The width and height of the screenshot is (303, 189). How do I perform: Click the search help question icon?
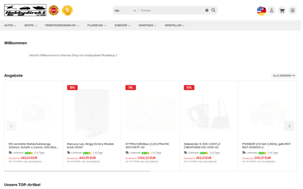click(x=207, y=10)
